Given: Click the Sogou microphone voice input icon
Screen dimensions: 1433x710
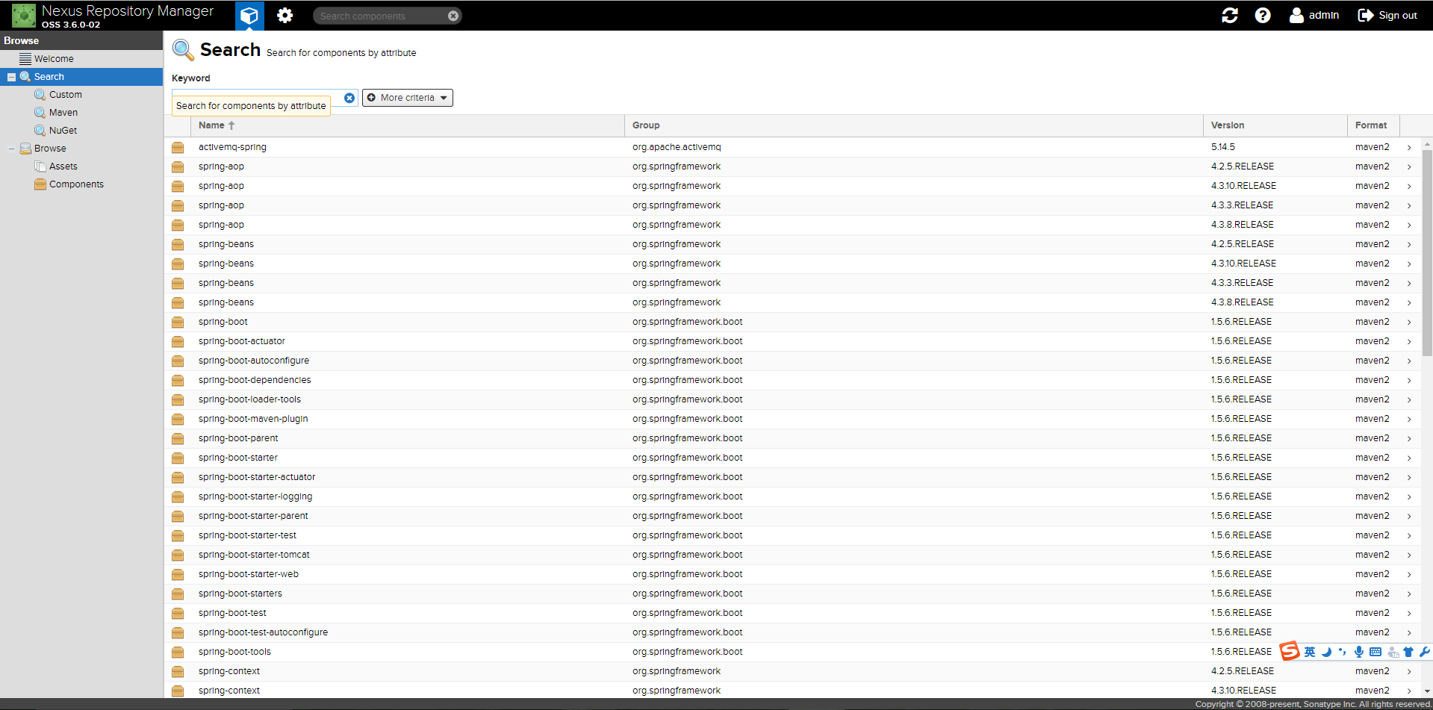Looking at the screenshot, I should pos(1359,652).
